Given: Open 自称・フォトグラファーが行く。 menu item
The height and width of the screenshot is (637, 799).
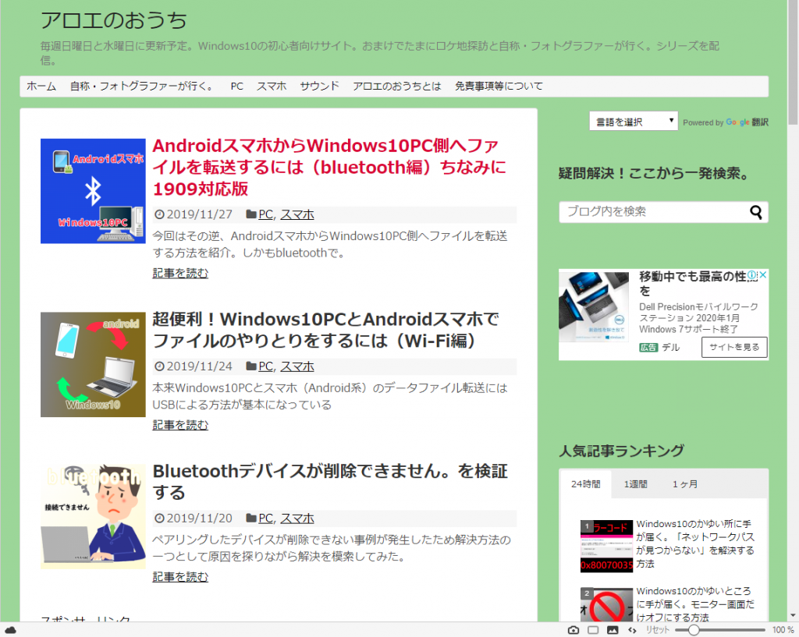Looking at the screenshot, I should tap(143, 87).
